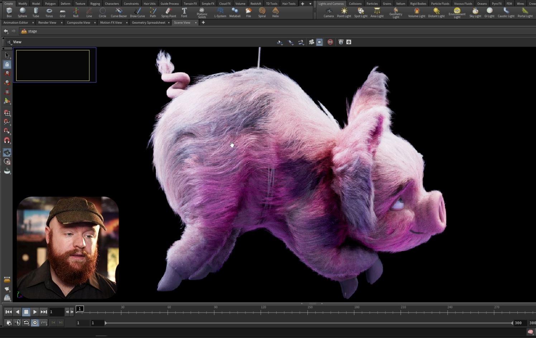The height and width of the screenshot is (338, 536).
Task: Toggle the grid snapping magnet
Action: click(x=7, y=113)
